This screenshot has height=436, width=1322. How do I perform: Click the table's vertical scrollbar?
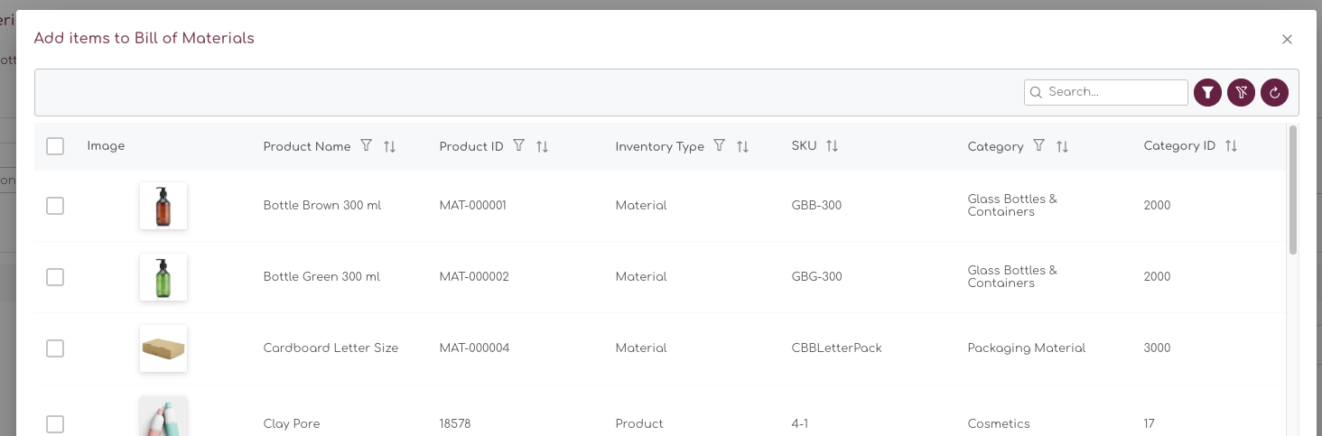(1292, 190)
